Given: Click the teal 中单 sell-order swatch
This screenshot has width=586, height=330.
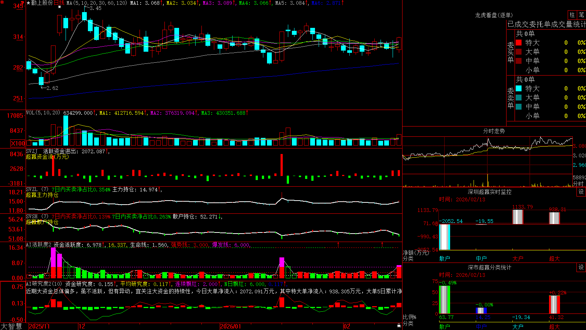Looking at the screenshot, I should point(519,107).
